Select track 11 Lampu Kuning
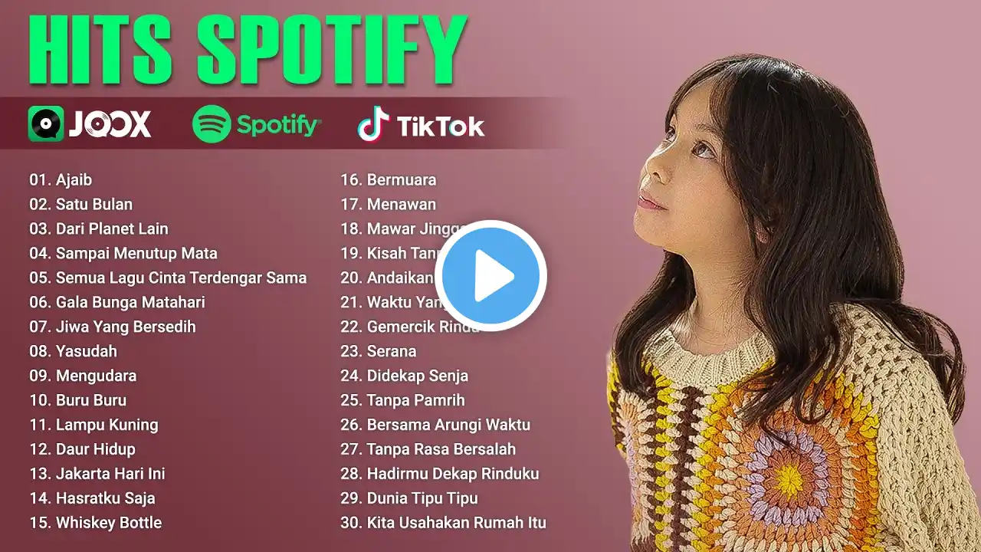Viewport: 981px width, 552px height. (94, 425)
